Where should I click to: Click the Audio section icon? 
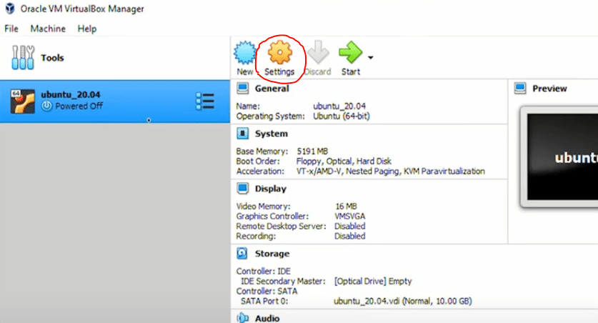[242, 318]
